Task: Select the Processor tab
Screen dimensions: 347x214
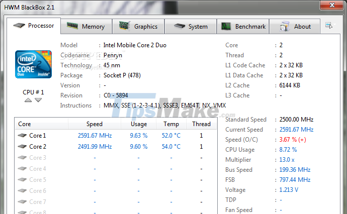Action: (x=34, y=26)
